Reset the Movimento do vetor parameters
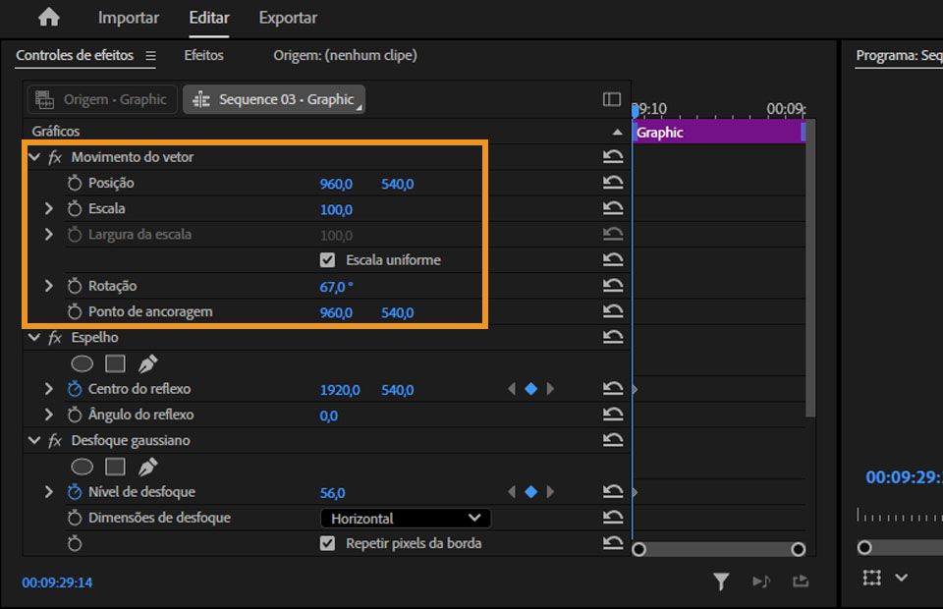Screen dimensions: 943x609 coord(614,157)
